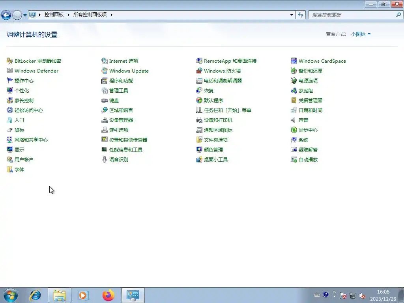Click the 键盘 icon
Image resolution: width=404 pixels, height=303 pixels.
point(104,101)
